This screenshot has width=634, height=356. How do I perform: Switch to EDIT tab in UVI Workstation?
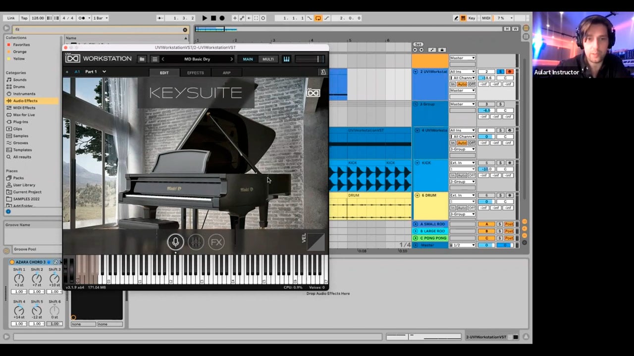click(x=164, y=73)
